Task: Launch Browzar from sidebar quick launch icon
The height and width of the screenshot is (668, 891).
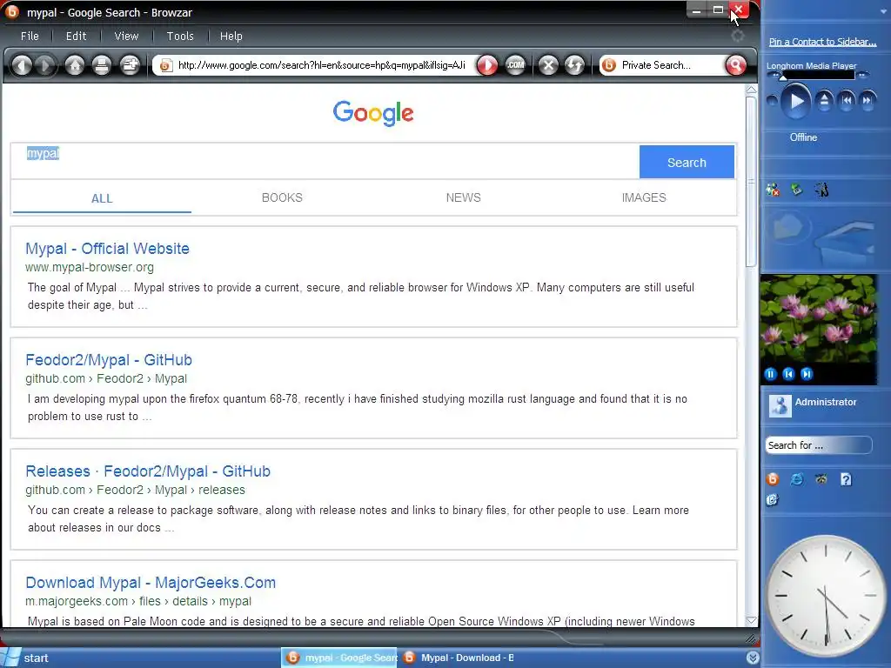Action: pos(773,479)
